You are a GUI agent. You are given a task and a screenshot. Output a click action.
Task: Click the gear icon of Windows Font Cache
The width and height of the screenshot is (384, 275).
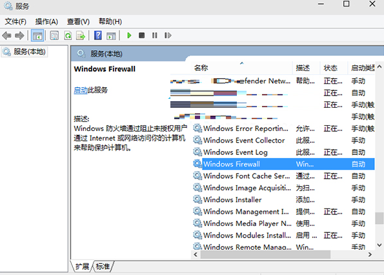tap(197, 176)
